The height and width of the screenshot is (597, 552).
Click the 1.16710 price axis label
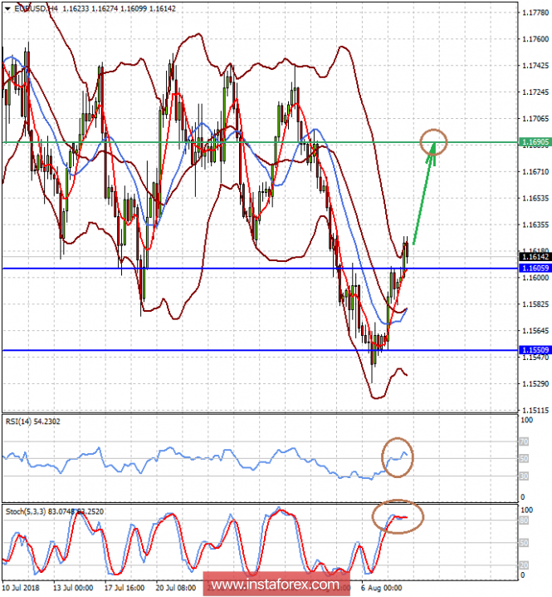535,172
